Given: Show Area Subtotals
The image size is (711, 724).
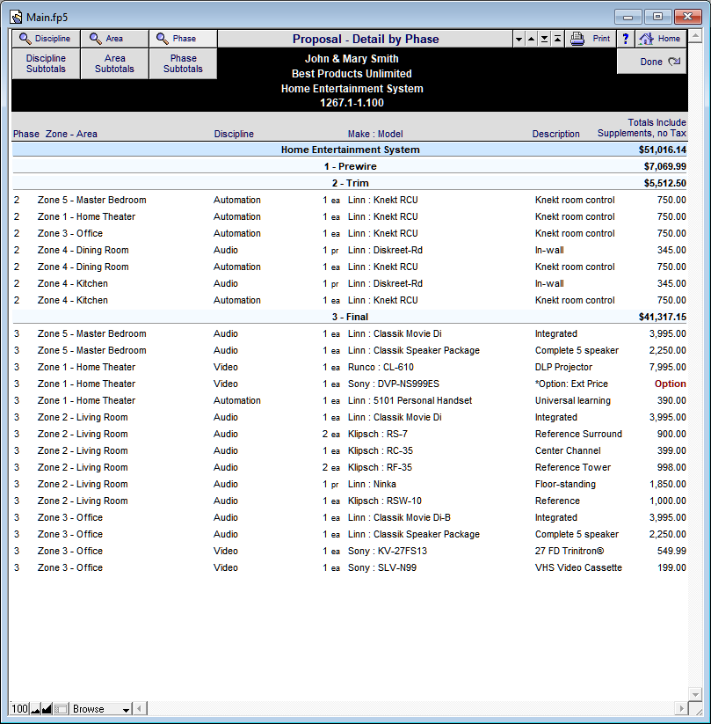Looking at the screenshot, I should pyautogui.click(x=114, y=63).
